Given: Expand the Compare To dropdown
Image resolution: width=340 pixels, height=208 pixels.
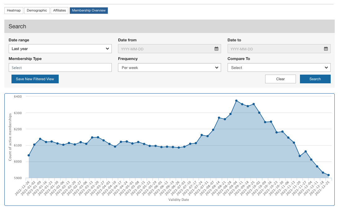Looking at the screenshot, I should (279, 67).
